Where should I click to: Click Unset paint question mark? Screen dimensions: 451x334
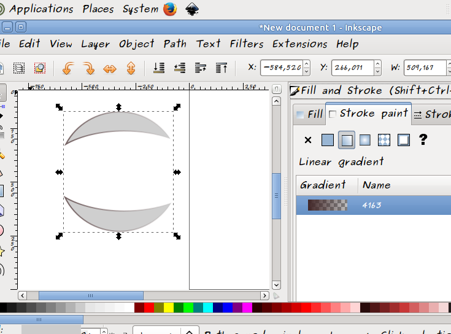(x=423, y=140)
